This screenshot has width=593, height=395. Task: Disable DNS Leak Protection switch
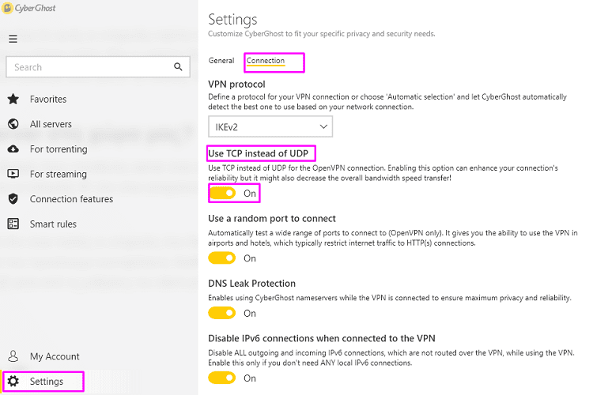[x=222, y=313]
